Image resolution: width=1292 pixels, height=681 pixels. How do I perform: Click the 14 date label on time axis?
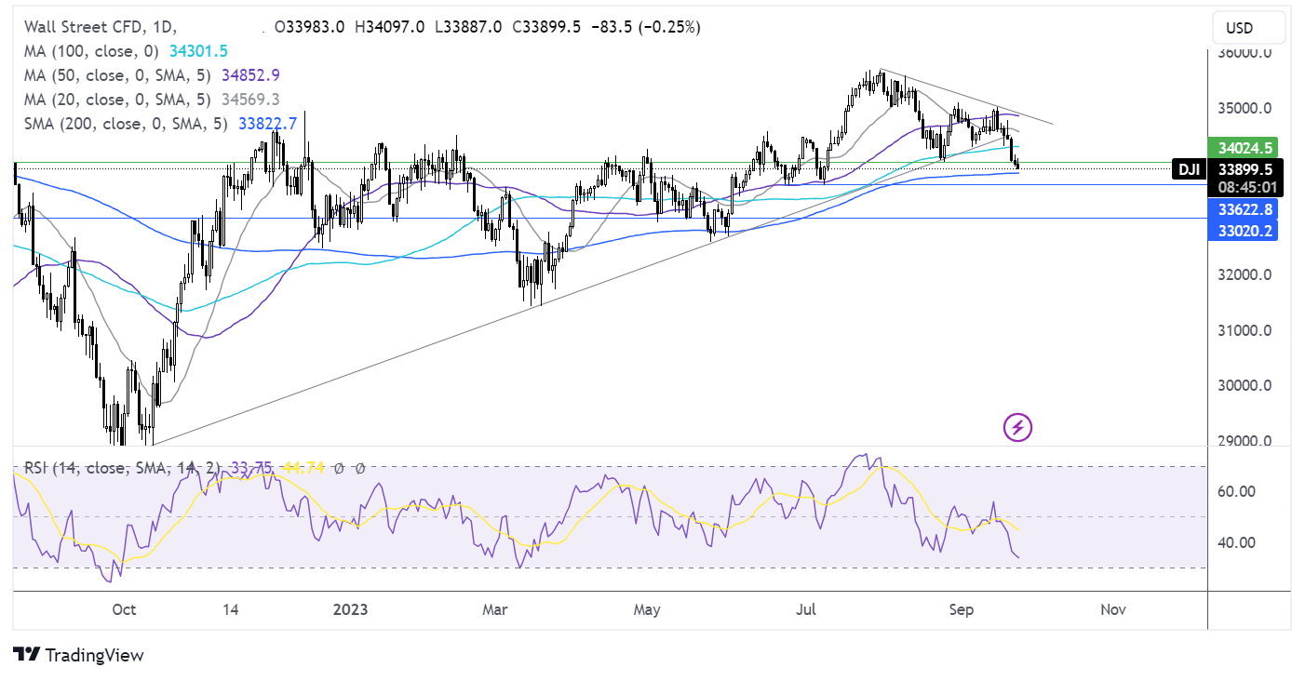pyautogui.click(x=232, y=609)
